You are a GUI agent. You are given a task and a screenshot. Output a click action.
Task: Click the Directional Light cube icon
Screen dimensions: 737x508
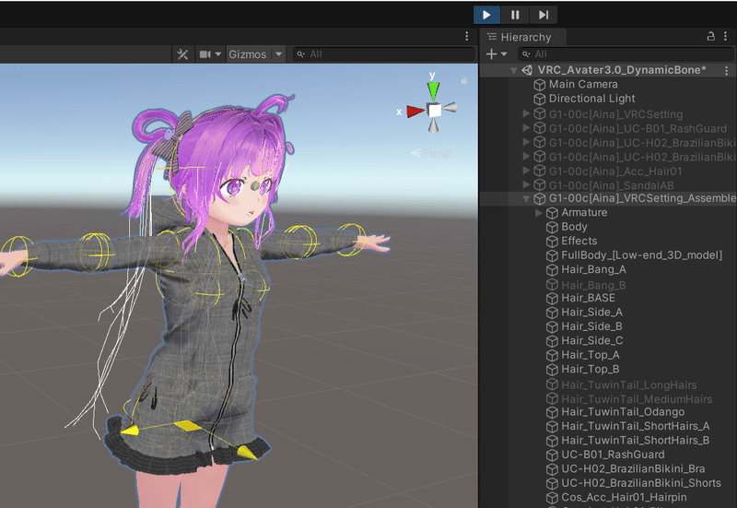point(540,99)
